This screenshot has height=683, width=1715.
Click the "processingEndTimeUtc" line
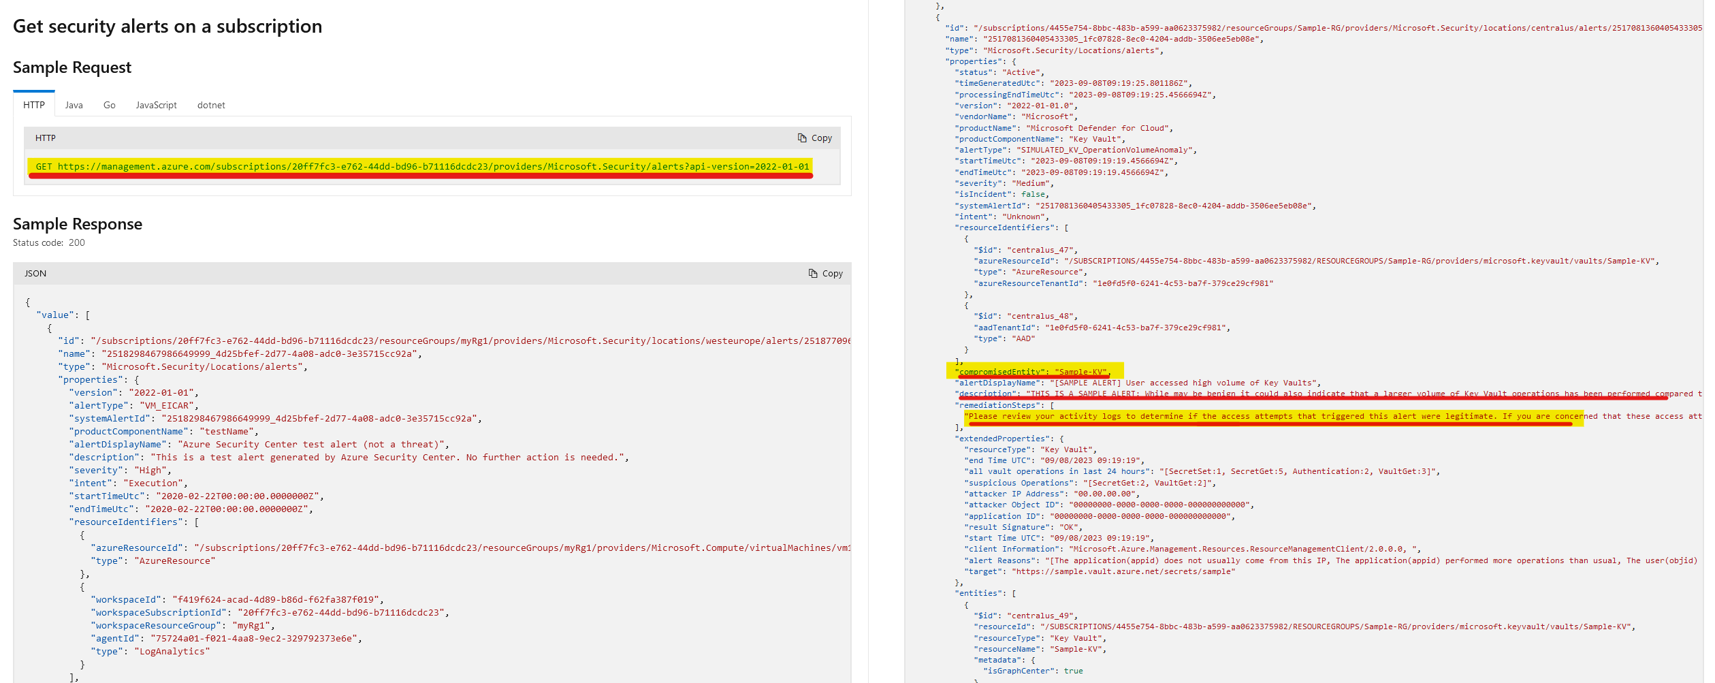click(1085, 95)
